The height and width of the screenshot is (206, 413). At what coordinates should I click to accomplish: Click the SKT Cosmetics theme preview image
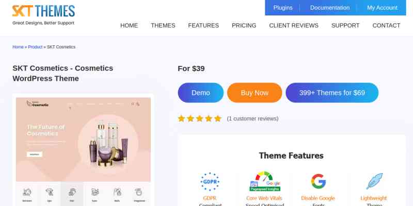pos(83,150)
